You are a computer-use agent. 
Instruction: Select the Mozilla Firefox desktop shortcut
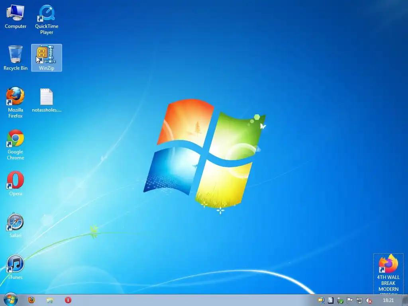[x=16, y=102]
